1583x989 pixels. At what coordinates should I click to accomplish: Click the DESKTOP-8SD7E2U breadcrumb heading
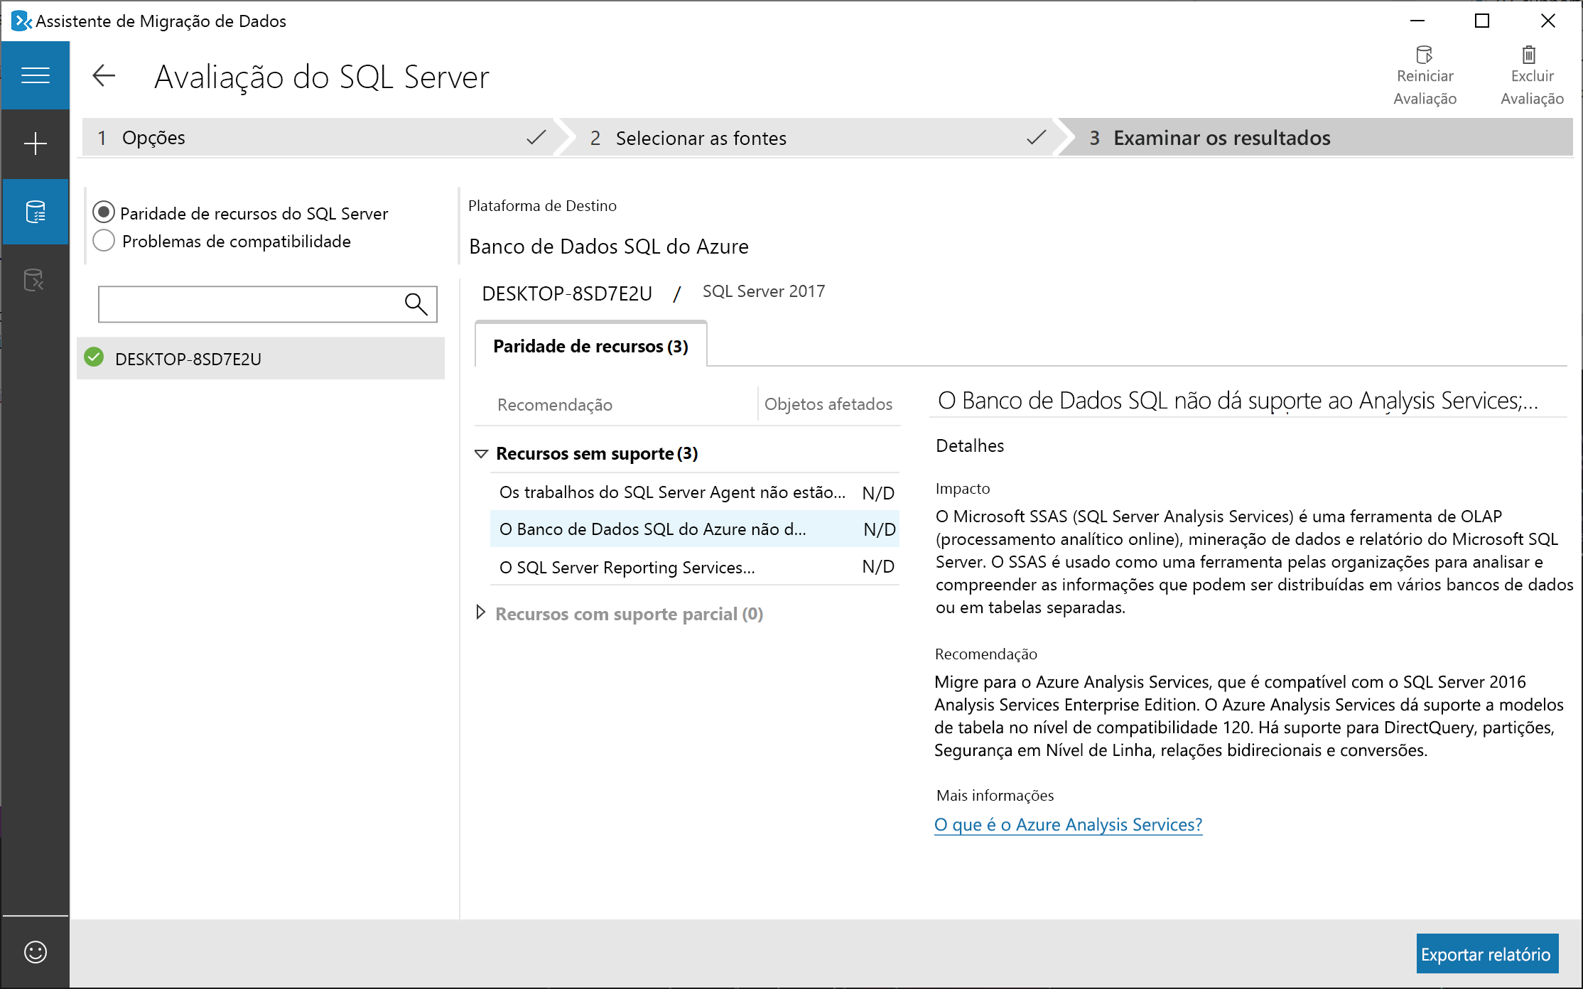[566, 293]
